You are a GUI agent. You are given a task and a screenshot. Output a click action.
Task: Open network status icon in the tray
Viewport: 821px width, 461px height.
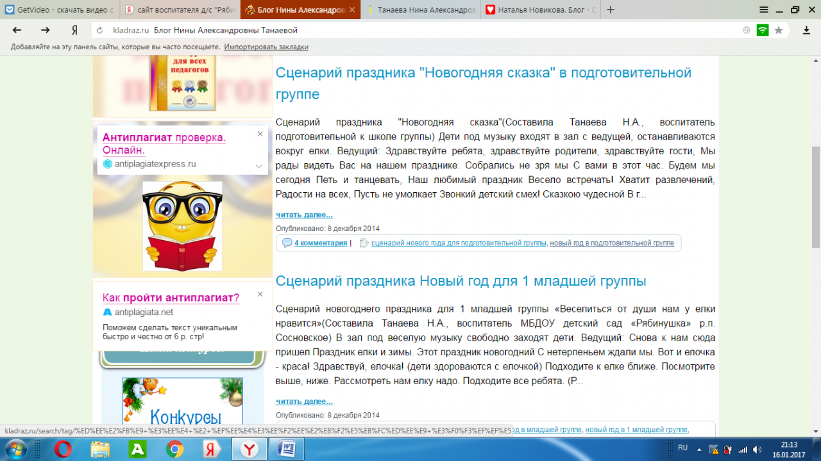point(742,449)
